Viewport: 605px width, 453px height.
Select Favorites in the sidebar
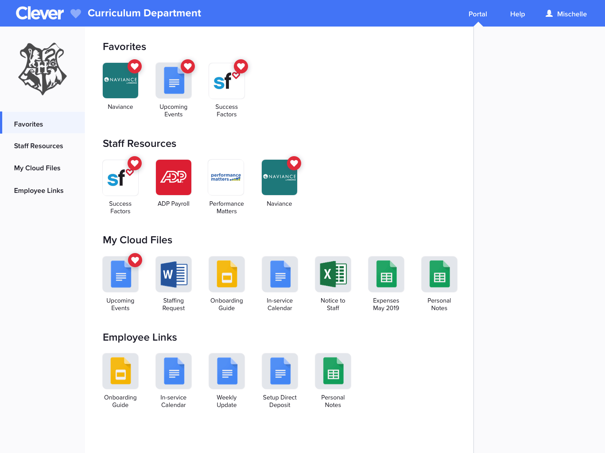pyautogui.click(x=43, y=123)
